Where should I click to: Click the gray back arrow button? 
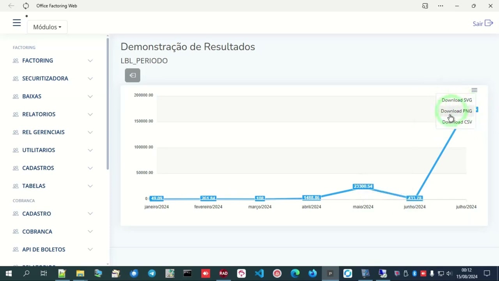133,75
